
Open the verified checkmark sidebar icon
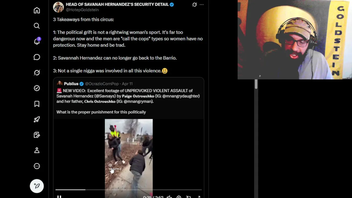37,88
